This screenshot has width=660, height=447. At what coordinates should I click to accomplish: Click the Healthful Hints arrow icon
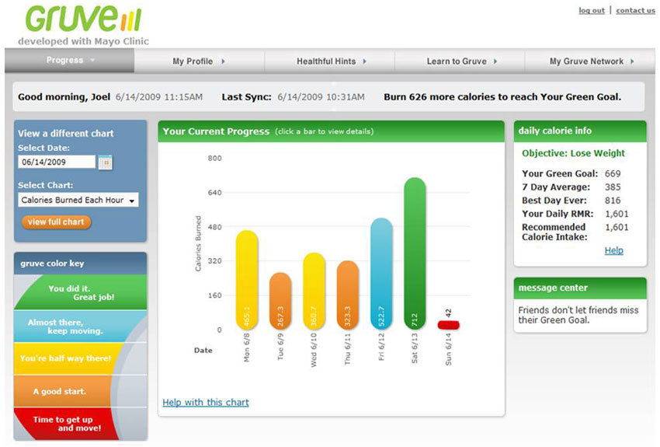click(x=364, y=61)
